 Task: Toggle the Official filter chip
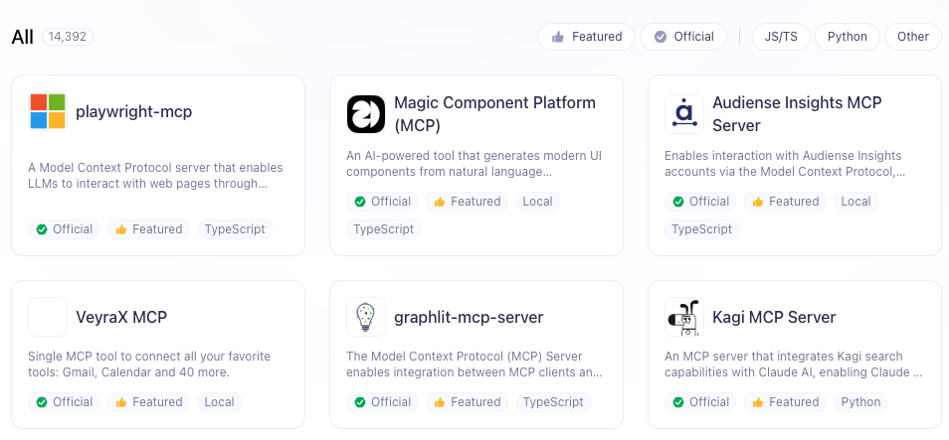coord(683,37)
